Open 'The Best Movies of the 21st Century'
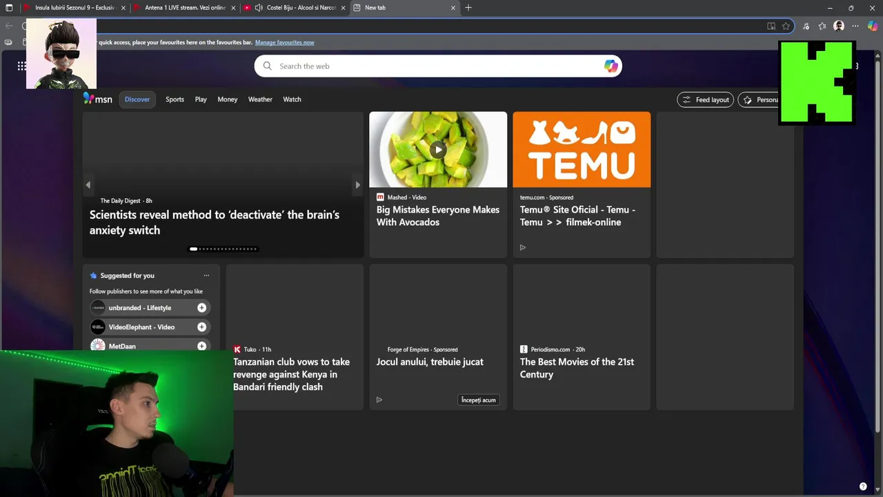This screenshot has width=883, height=497. [x=577, y=368]
